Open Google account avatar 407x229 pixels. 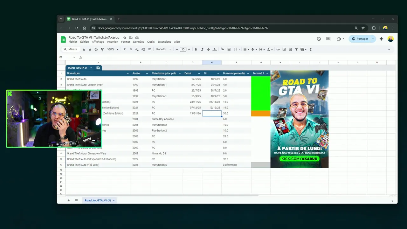pyautogui.click(x=391, y=39)
